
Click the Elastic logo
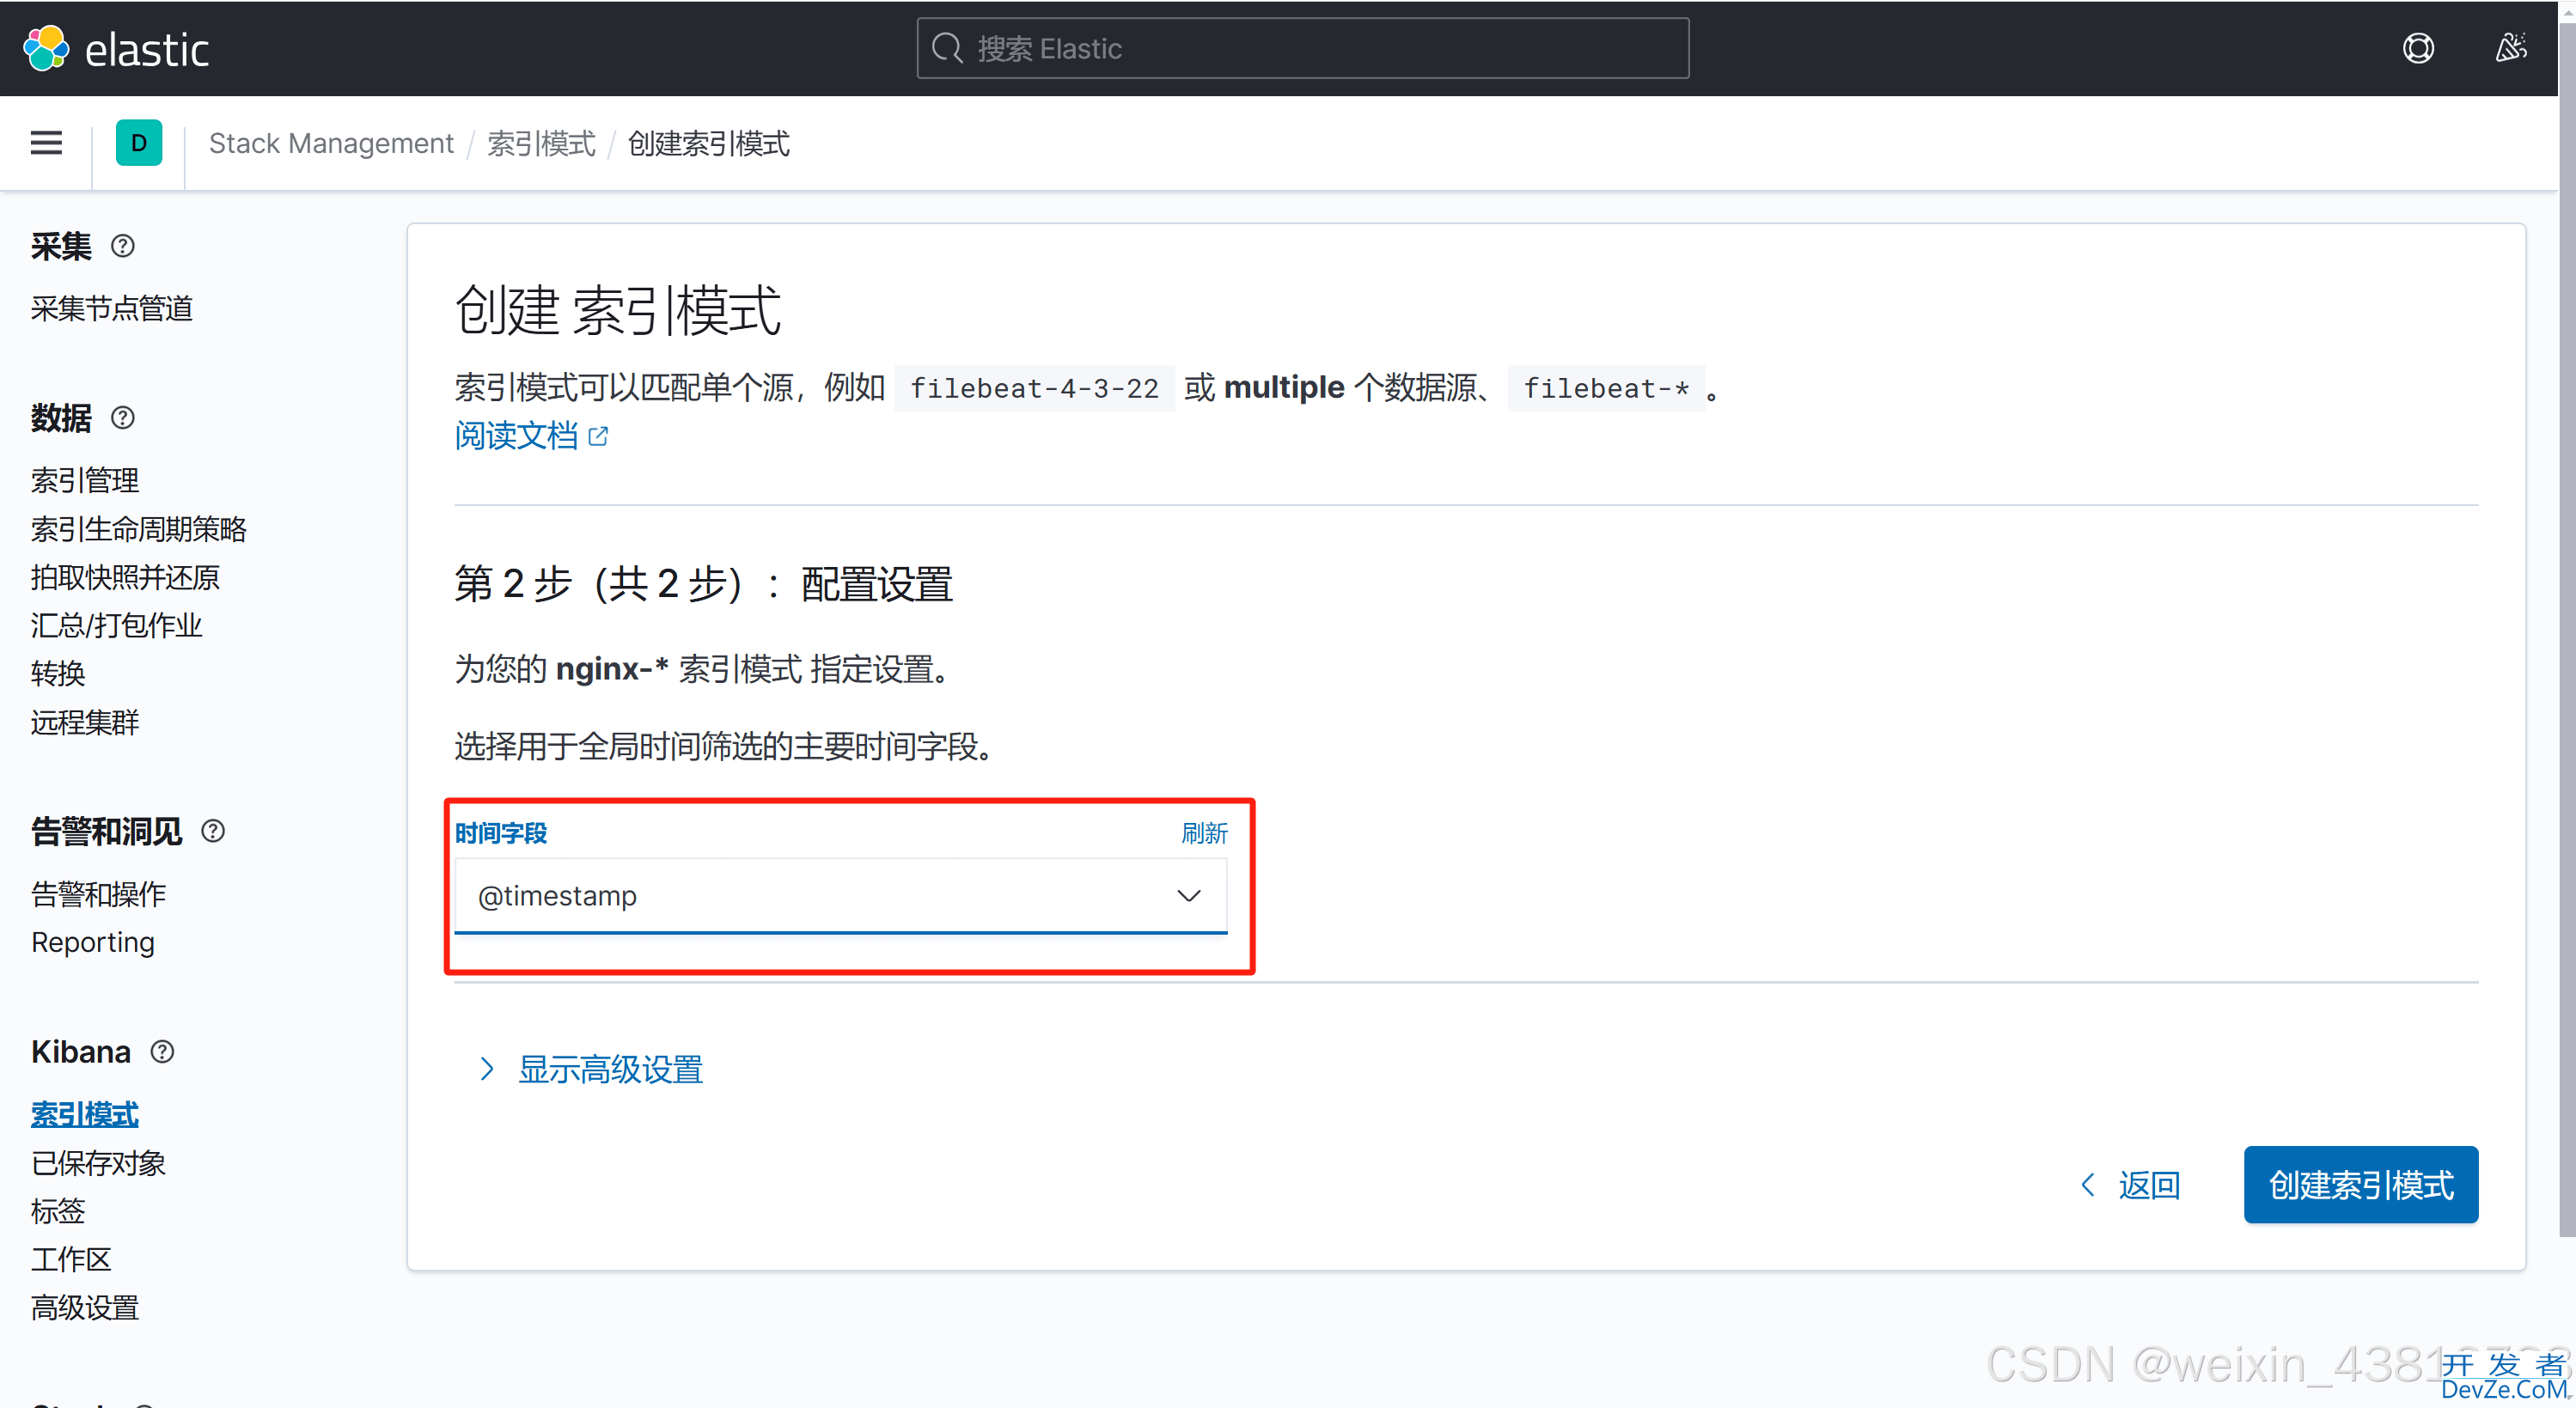[116, 49]
